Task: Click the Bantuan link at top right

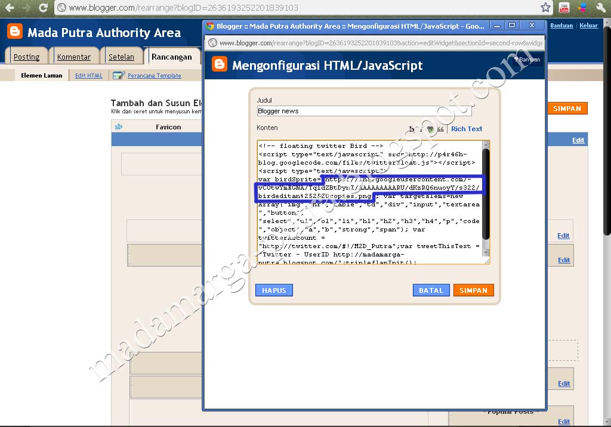Action: (x=561, y=25)
